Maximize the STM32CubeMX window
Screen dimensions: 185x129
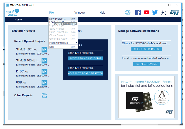click(x=169, y=5)
